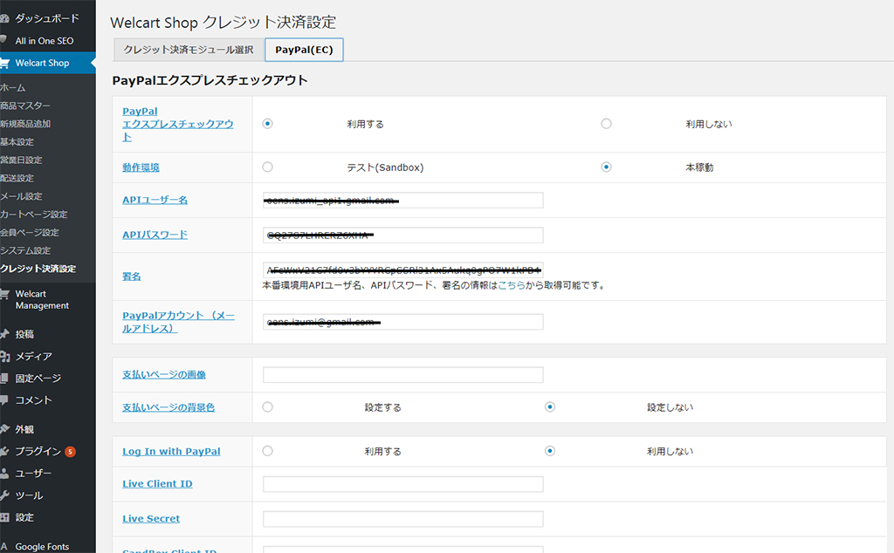Click the 投稿 pushpin icon
894x553 pixels.
4,334
